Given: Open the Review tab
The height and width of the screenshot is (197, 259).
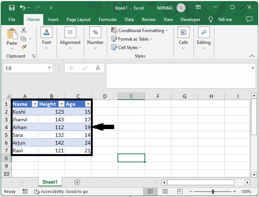Looking at the screenshot, I should coord(149,20).
